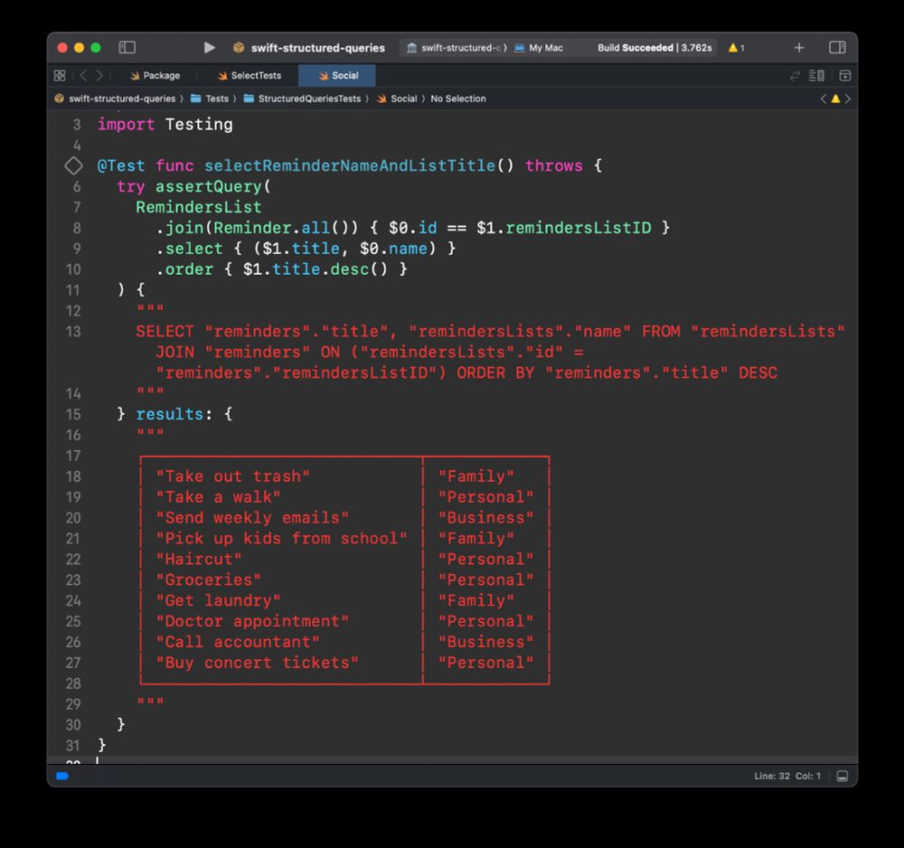Image resolution: width=904 pixels, height=848 pixels.
Task: Click RemindersList on line 7
Action: [x=198, y=207]
